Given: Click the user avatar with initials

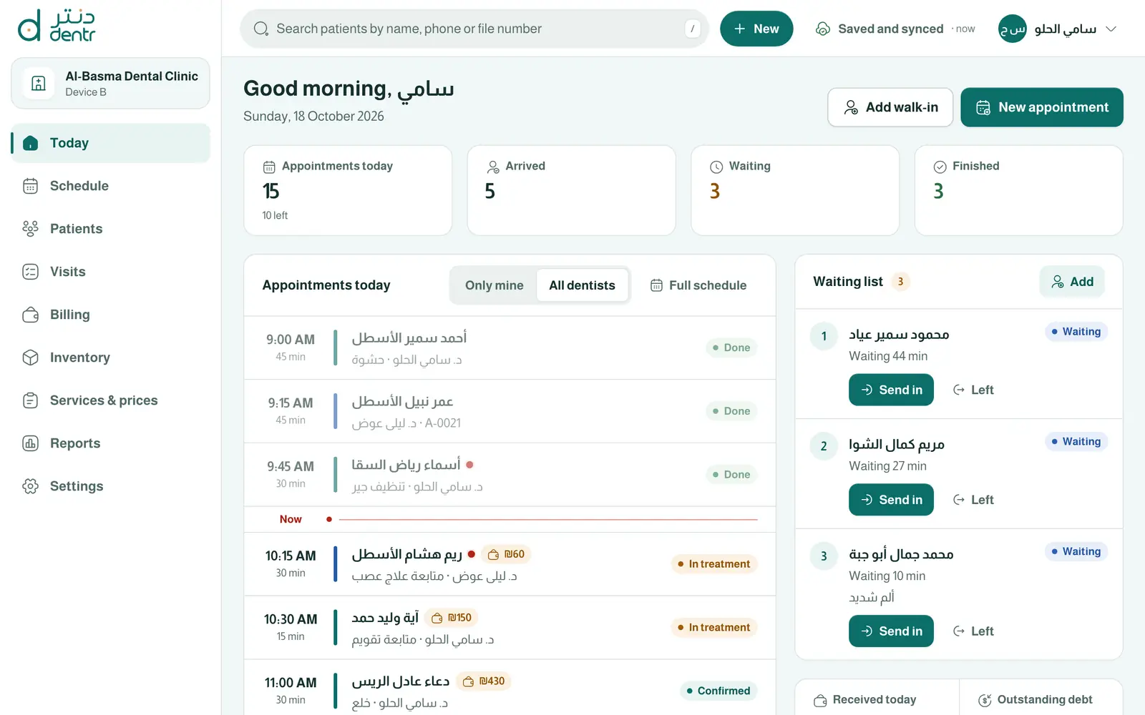Looking at the screenshot, I should pos(1013,29).
